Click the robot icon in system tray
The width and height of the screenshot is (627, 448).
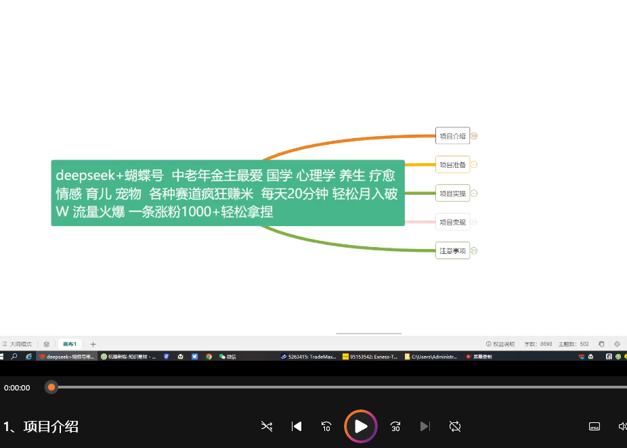590,357
